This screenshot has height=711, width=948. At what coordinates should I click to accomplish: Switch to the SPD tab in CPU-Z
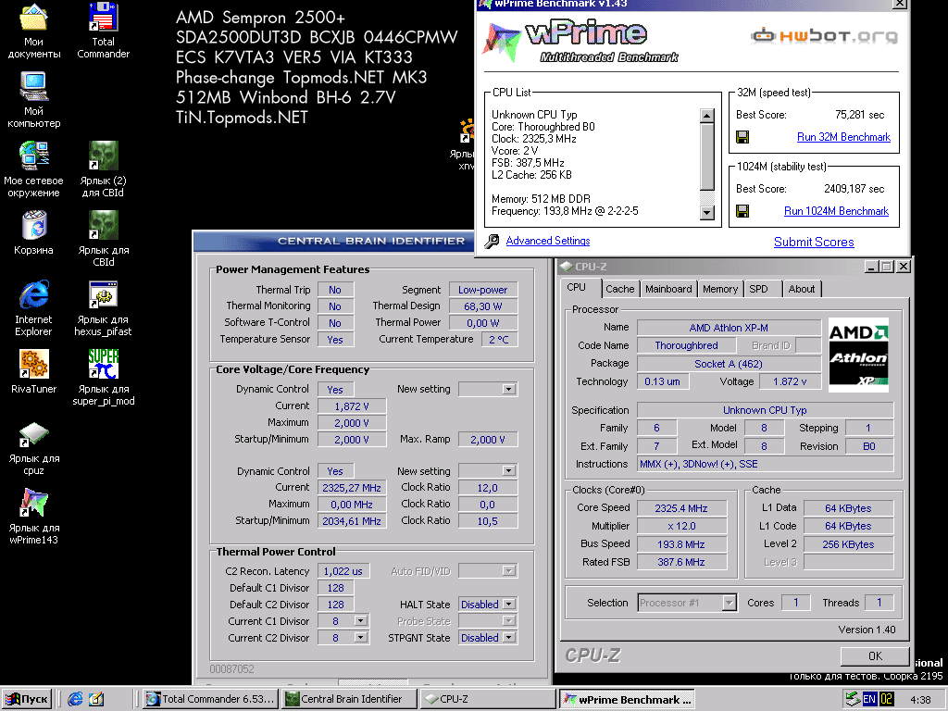pyautogui.click(x=759, y=289)
